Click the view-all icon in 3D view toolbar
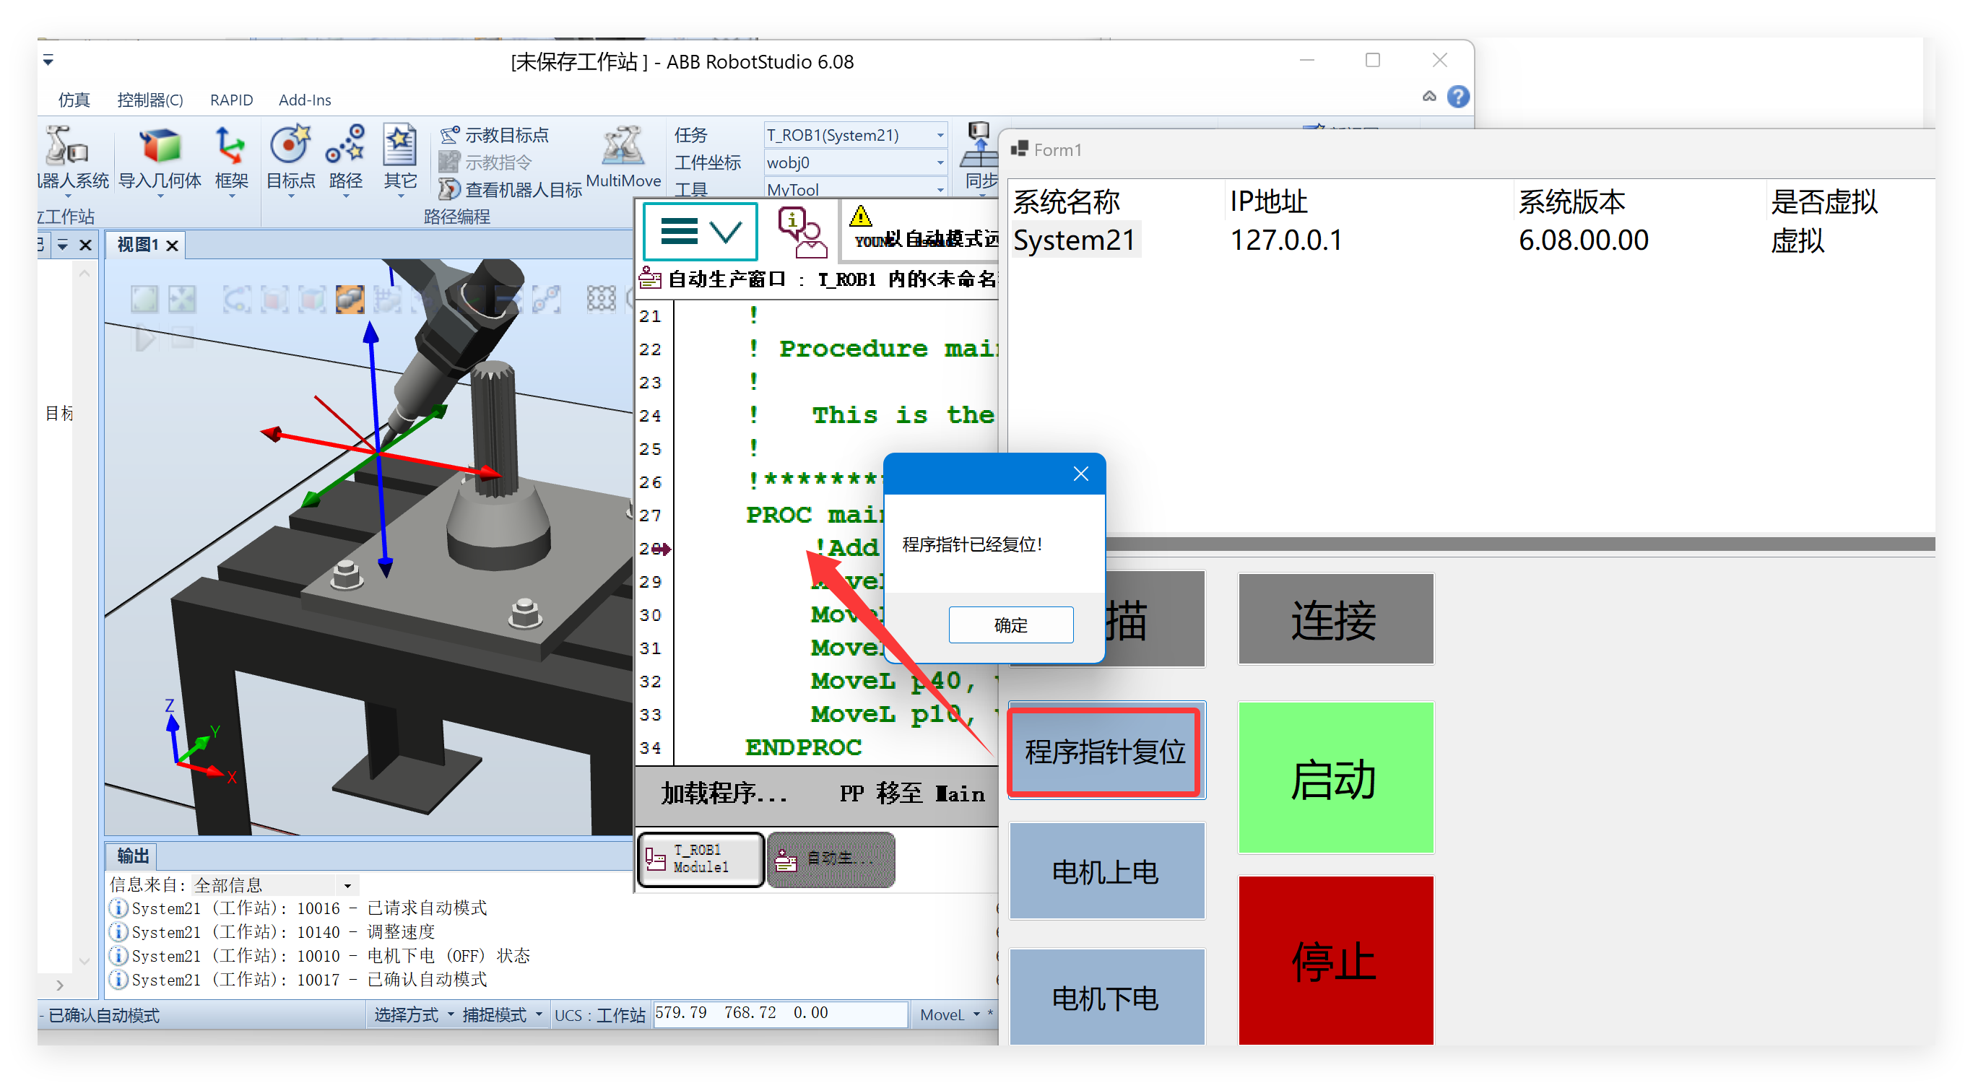 (144, 299)
